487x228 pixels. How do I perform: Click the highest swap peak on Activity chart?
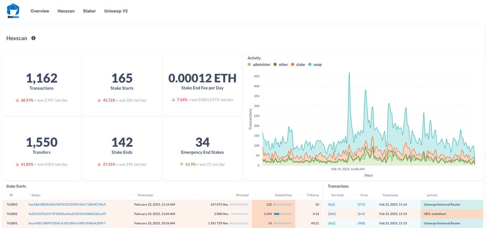(349, 74)
